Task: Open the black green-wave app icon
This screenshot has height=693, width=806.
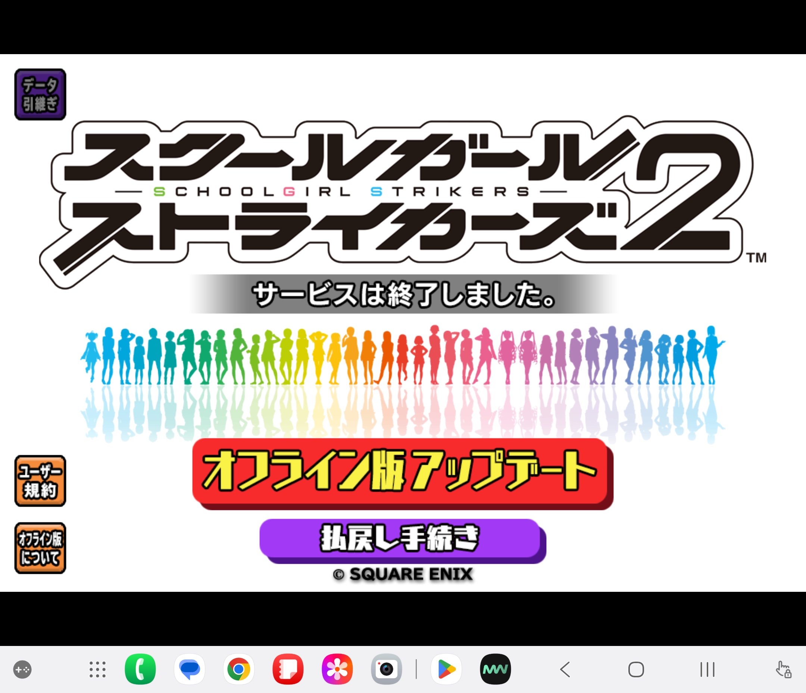Action: pyautogui.click(x=495, y=669)
